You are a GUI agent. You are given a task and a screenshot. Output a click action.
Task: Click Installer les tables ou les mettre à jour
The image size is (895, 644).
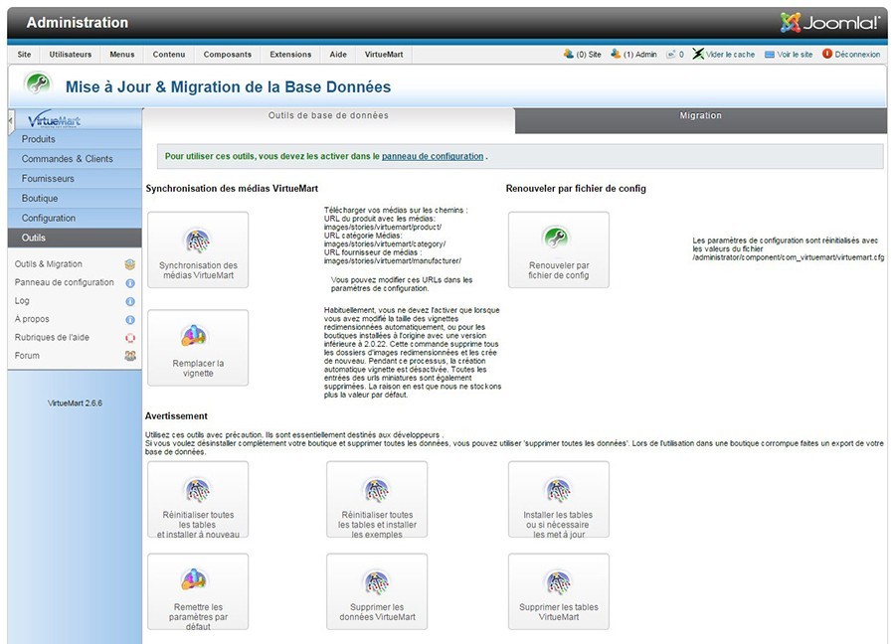[558, 500]
